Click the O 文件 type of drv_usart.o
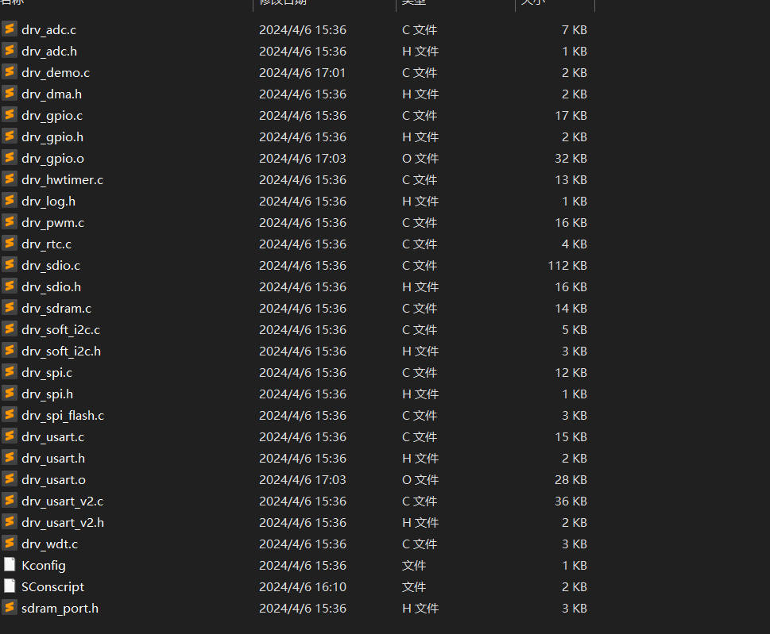The image size is (770, 634). click(420, 479)
